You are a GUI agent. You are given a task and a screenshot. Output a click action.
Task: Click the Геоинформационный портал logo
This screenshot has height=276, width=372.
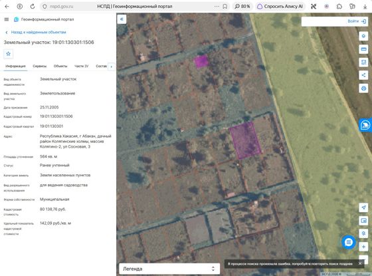click(44, 19)
